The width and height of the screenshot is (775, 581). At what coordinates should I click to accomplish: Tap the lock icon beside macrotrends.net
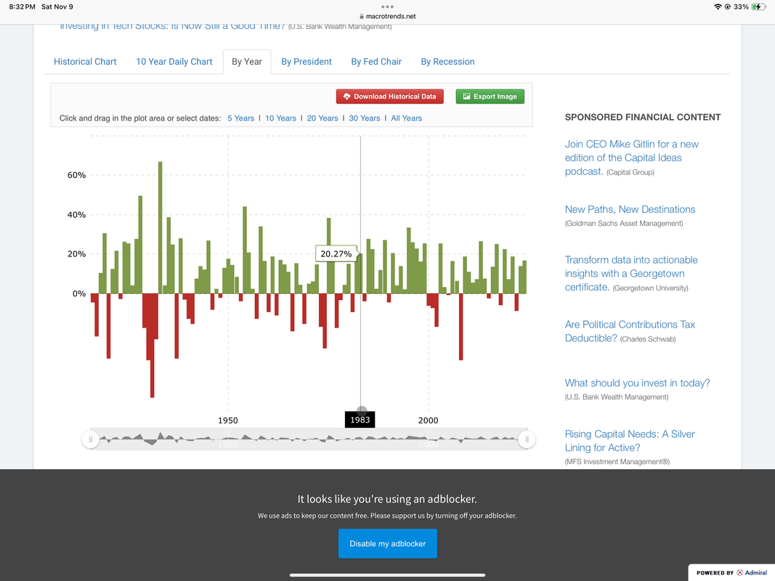362,16
